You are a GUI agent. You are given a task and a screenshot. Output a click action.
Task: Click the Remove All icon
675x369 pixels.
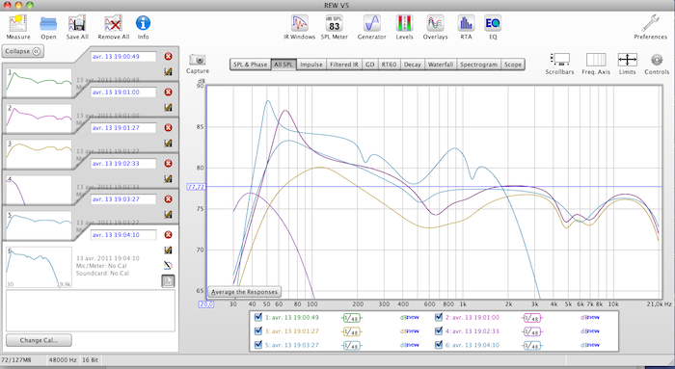(x=113, y=23)
